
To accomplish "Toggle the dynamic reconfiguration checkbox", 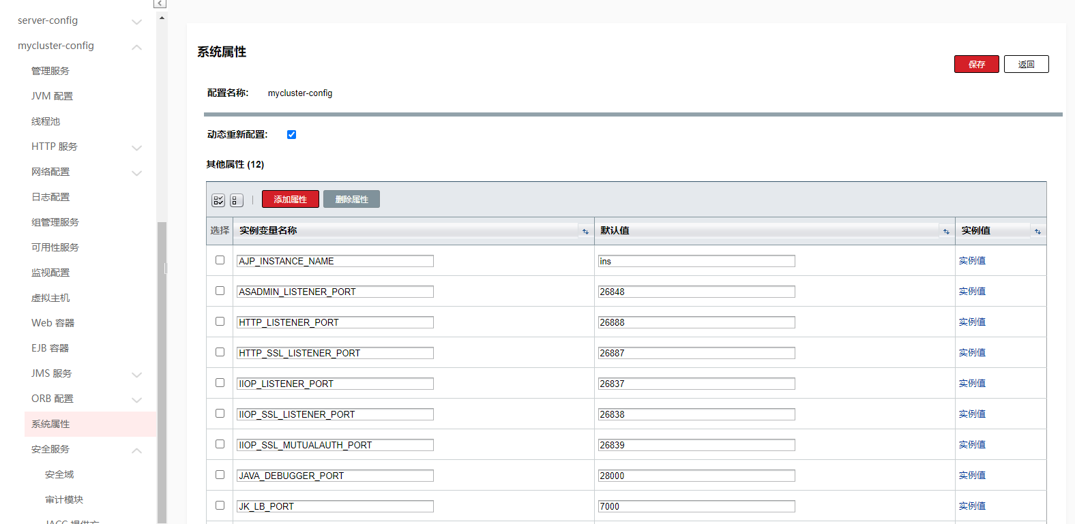I will pyautogui.click(x=291, y=135).
